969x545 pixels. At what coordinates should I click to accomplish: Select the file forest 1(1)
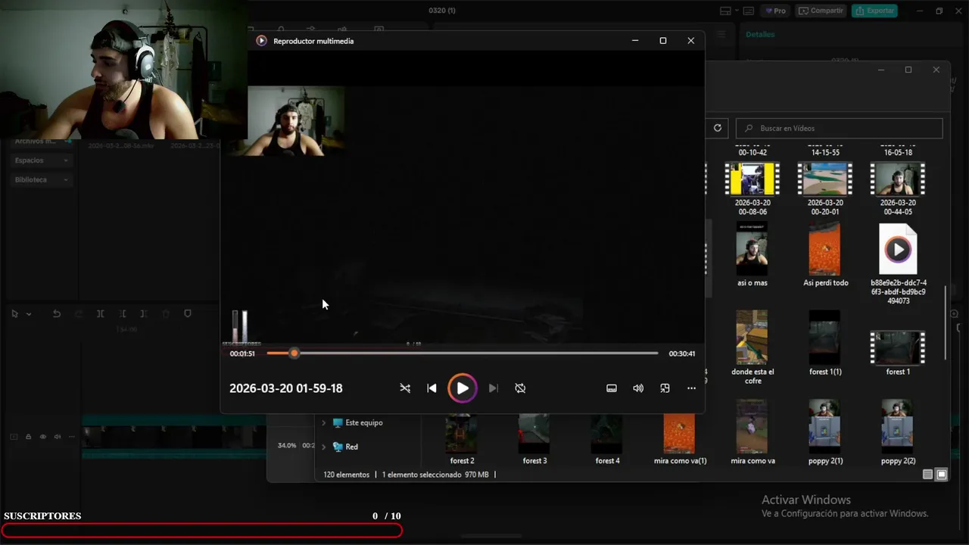click(825, 344)
